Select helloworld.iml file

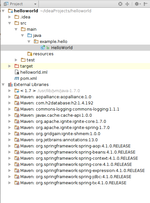pos(34,72)
